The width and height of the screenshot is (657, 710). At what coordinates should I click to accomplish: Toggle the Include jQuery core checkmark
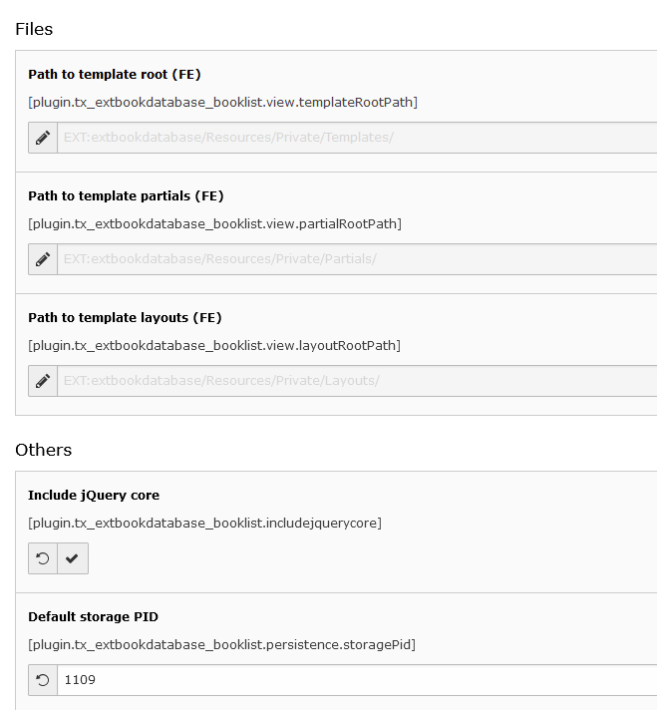tap(73, 558)
